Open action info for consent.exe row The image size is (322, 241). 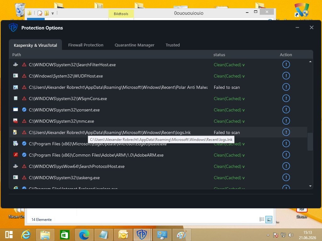(x=286, y=110)
